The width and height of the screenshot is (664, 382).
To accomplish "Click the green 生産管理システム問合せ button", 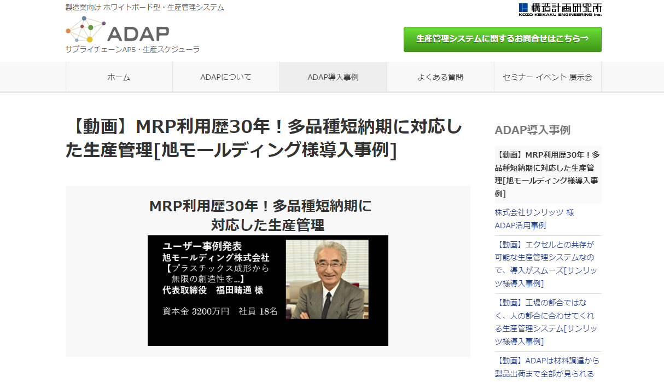I will coord(503,39).
